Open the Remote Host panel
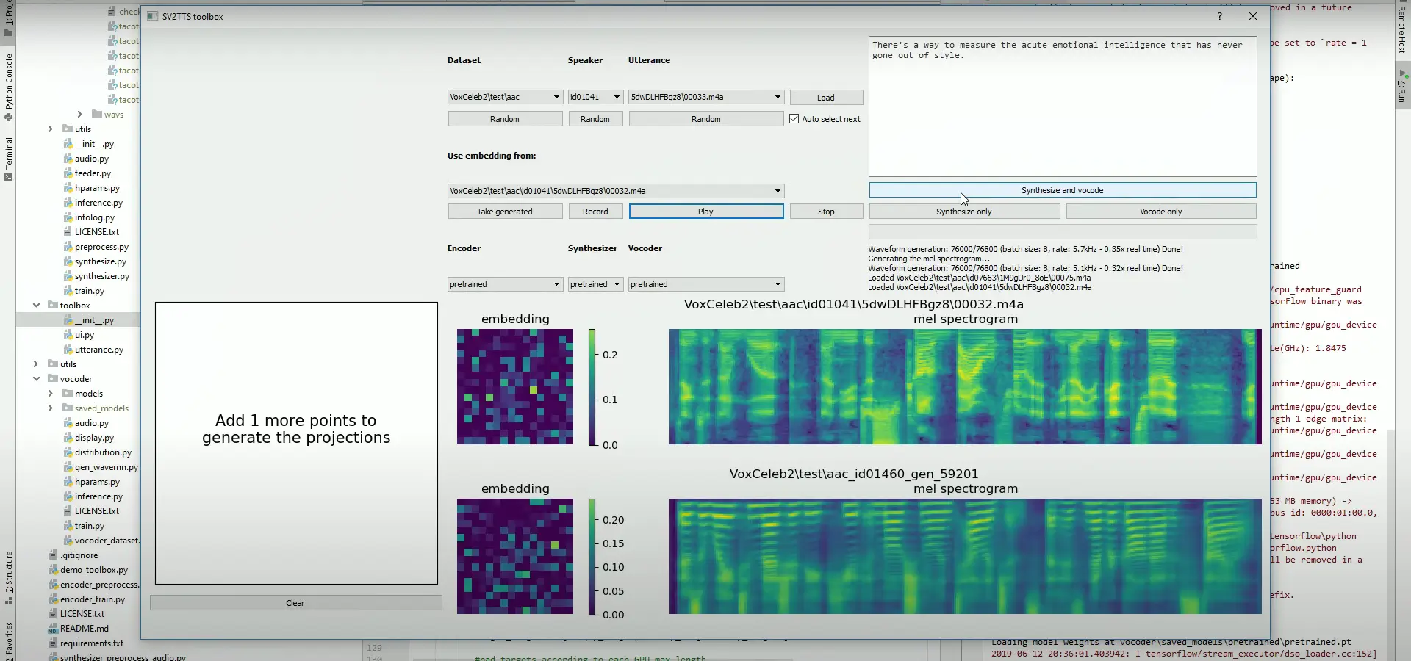The width and height of the screenshot is (1411, 661). pos(1404,29)
